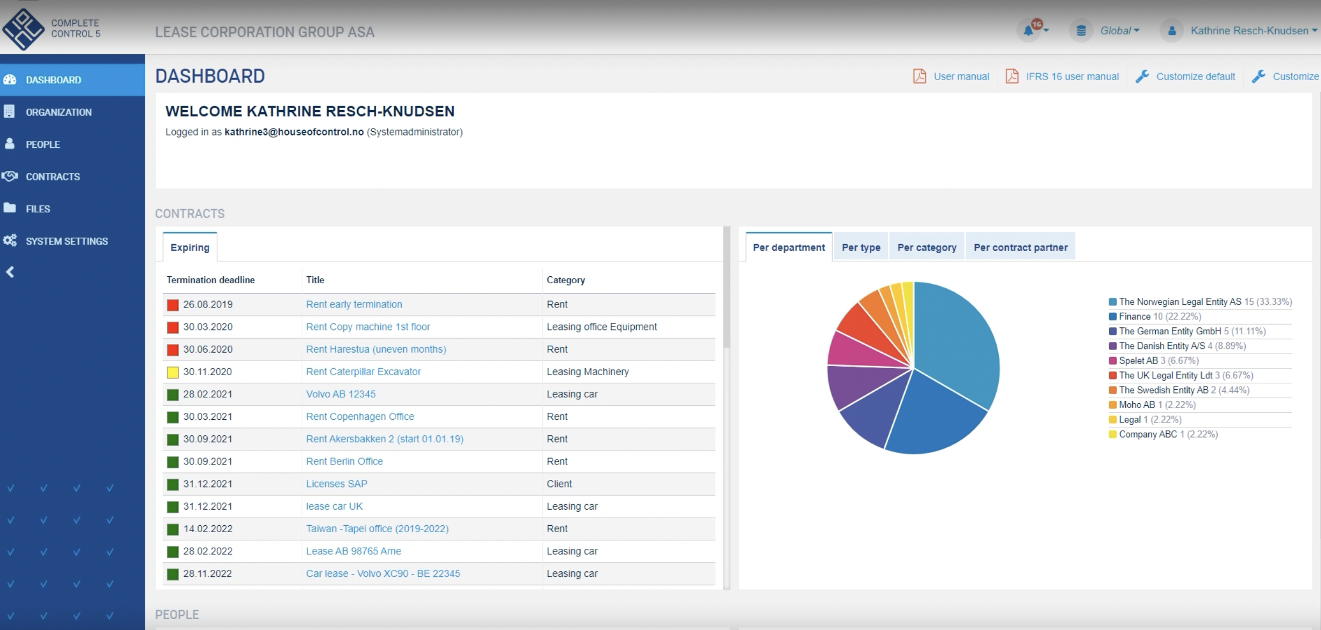Open People in the sidebar
This screenshot has width=1321, height=630.
click(x=72, y=144)
